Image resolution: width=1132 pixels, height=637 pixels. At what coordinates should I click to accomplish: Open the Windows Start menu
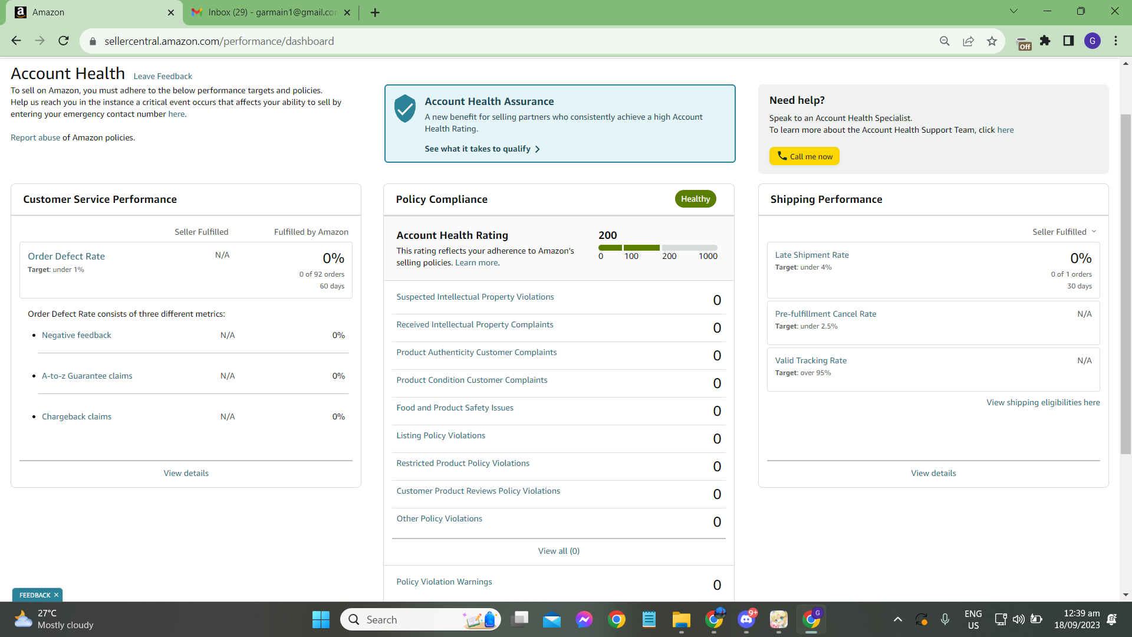[x=321, y=619]
